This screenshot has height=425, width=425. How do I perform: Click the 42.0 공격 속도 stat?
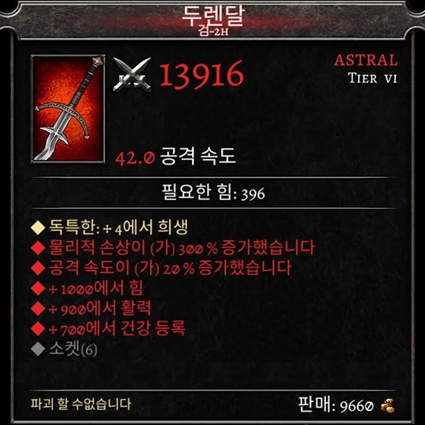[176, 157]
